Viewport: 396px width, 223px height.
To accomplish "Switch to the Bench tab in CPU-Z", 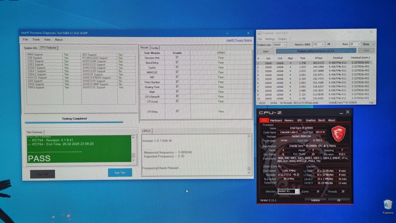I will [x=322, y=120].
